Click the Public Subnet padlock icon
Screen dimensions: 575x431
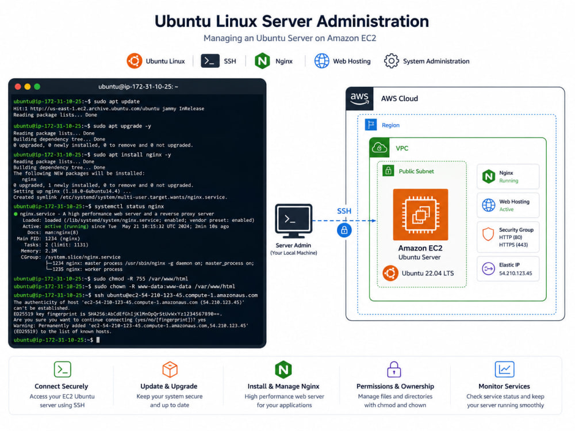[x=388, y=171]
